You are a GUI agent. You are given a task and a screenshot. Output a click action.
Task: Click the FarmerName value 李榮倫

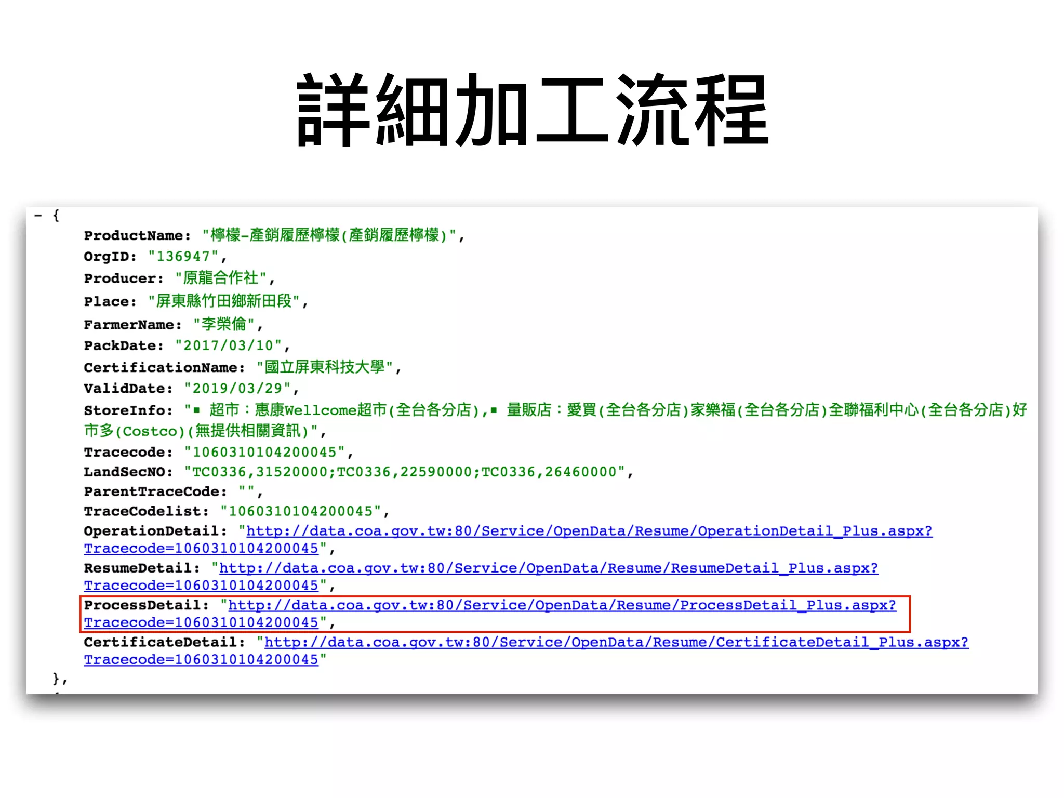point(224,325)
